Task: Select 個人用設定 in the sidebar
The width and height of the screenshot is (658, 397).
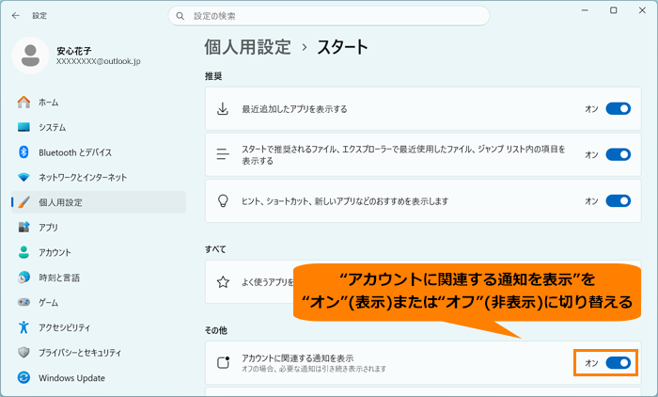Action: click(99, 202)
